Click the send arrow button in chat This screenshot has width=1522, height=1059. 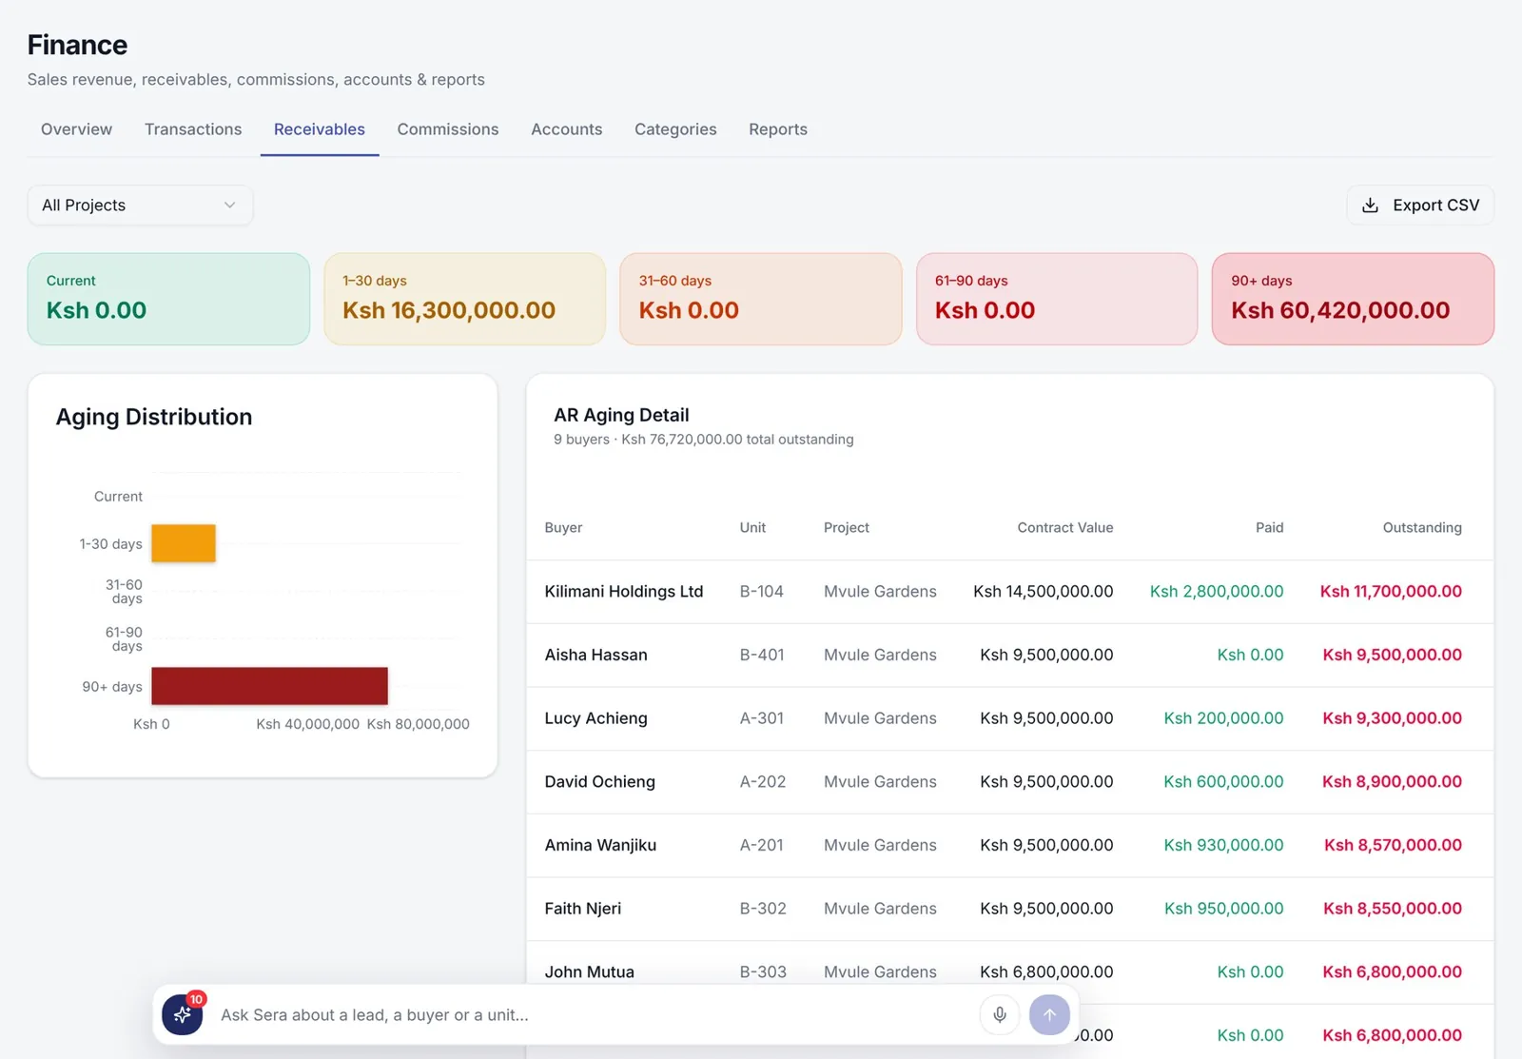1049,1014
